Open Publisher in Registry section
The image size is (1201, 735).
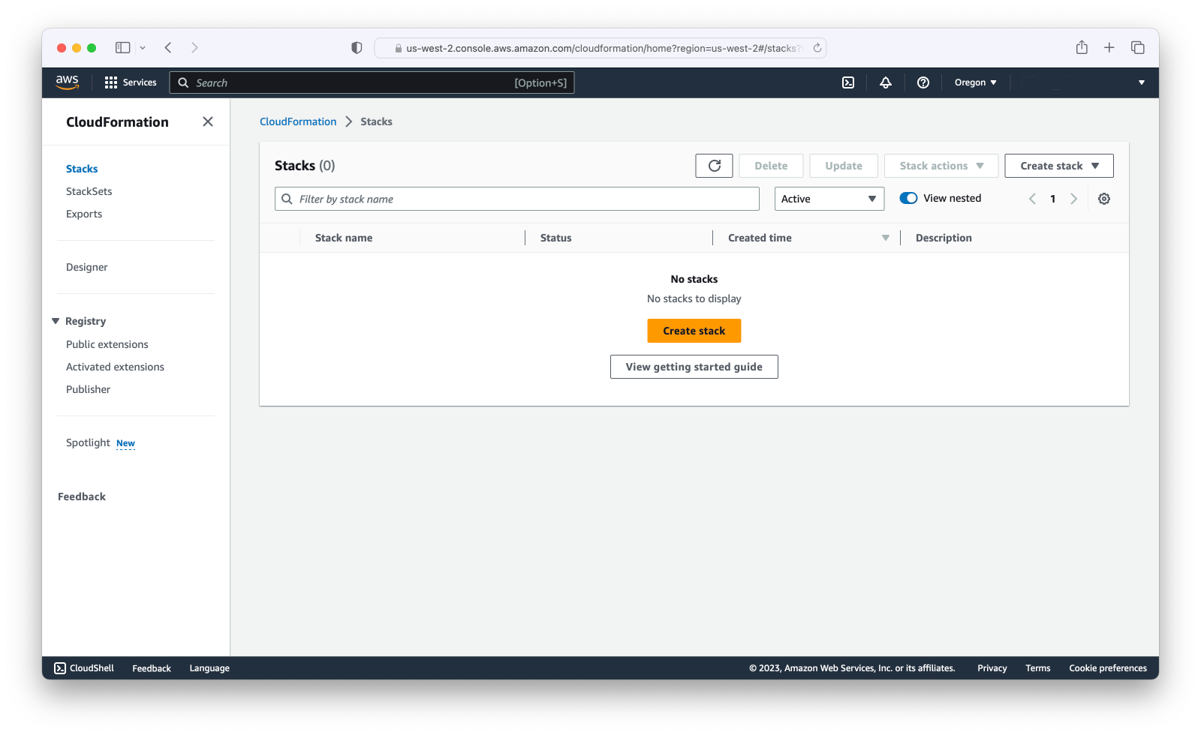pos(88,389)
